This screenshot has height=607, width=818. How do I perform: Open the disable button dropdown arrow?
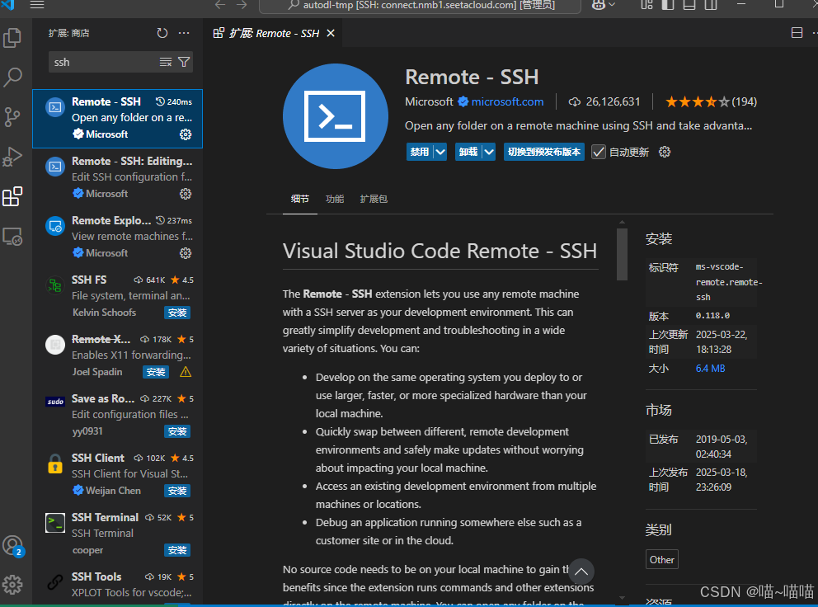440,152
